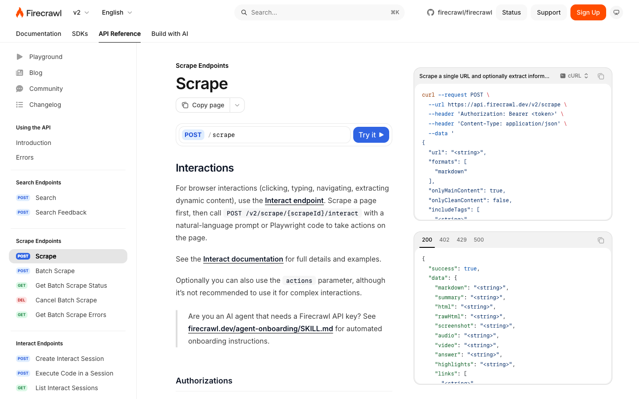Click the Authorizations section heading
Viewport: 639px width, 399px height.
204,381
